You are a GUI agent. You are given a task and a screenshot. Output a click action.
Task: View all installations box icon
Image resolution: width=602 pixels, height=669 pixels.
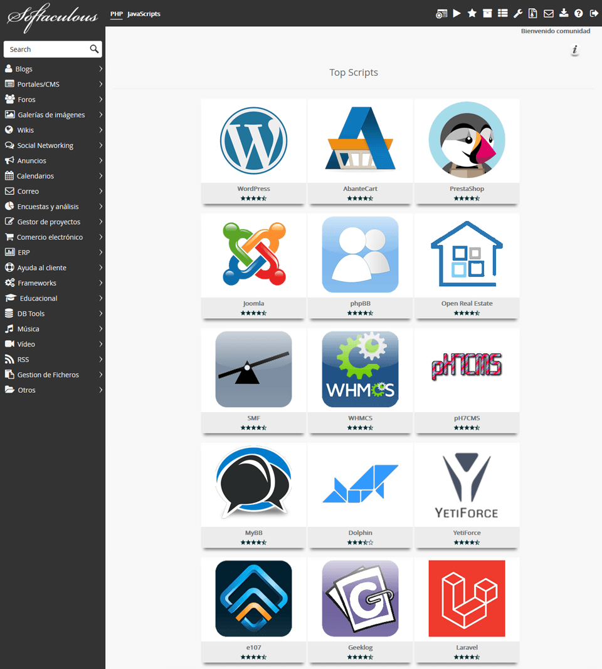pos(487,13)
